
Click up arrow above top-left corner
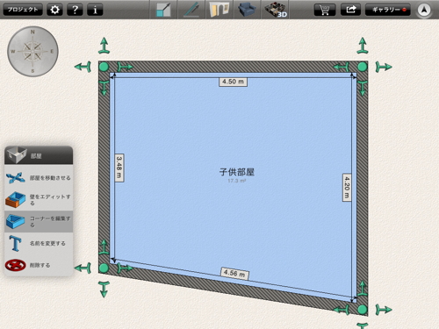pos(104,46)
